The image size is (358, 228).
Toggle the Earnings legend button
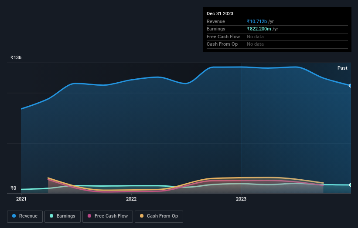pos(62,216)
